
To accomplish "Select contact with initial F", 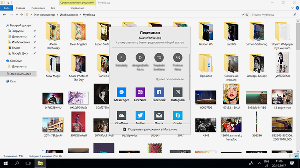I will (x=122, y=57).
